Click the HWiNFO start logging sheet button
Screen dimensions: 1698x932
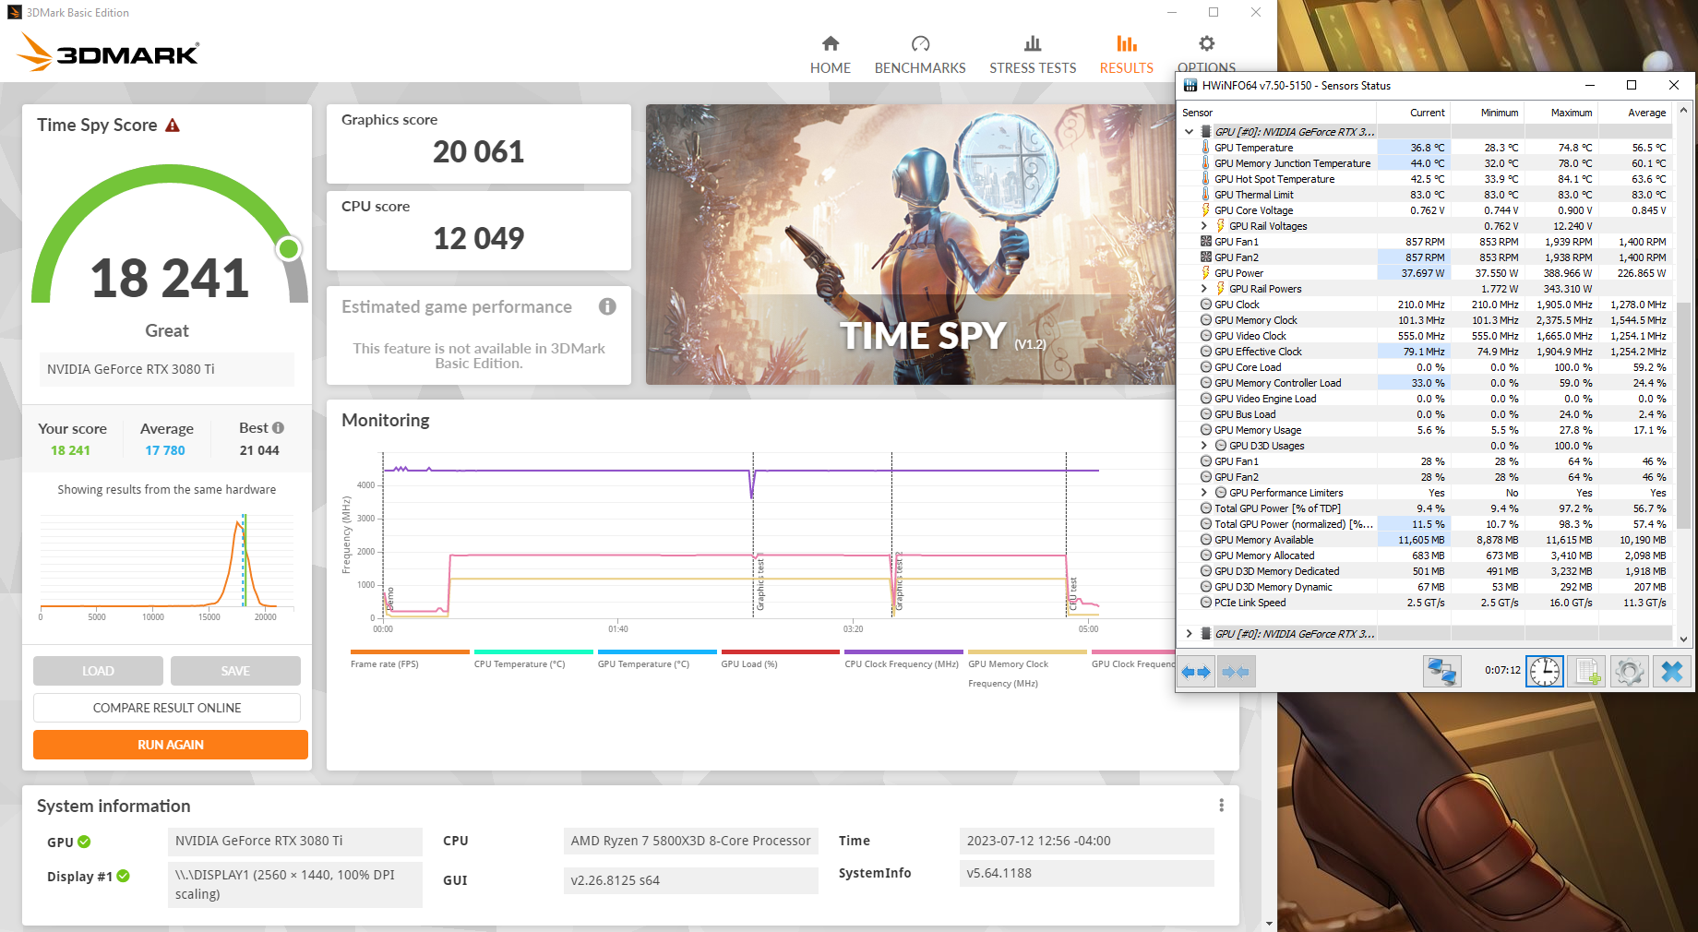point(1587,671)
